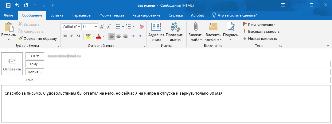The height and width of the screenshot is (124, 332).
Task: Click into the Тема subject field
Action: (189, 80)
